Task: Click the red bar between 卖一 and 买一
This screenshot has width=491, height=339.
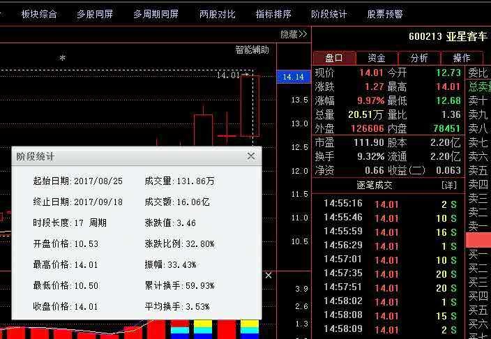Action: coord(478,240)
